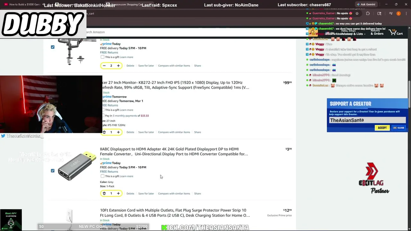Click Compare with similar items for the IIABC adapter
The image size is (411, 231).
[x=174, y=193]
